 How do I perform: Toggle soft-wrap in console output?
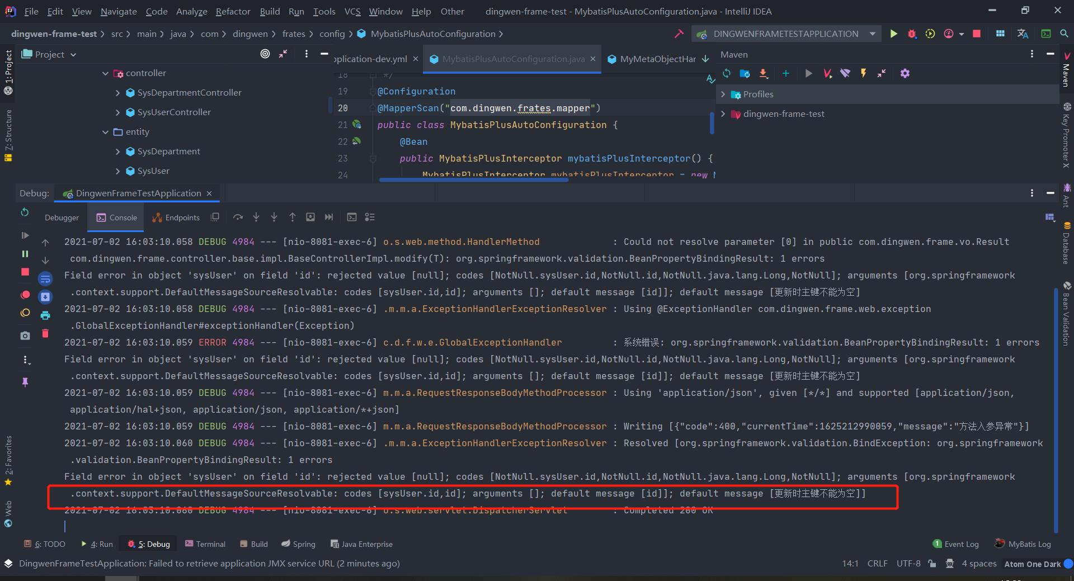click(x=45, y=279)
